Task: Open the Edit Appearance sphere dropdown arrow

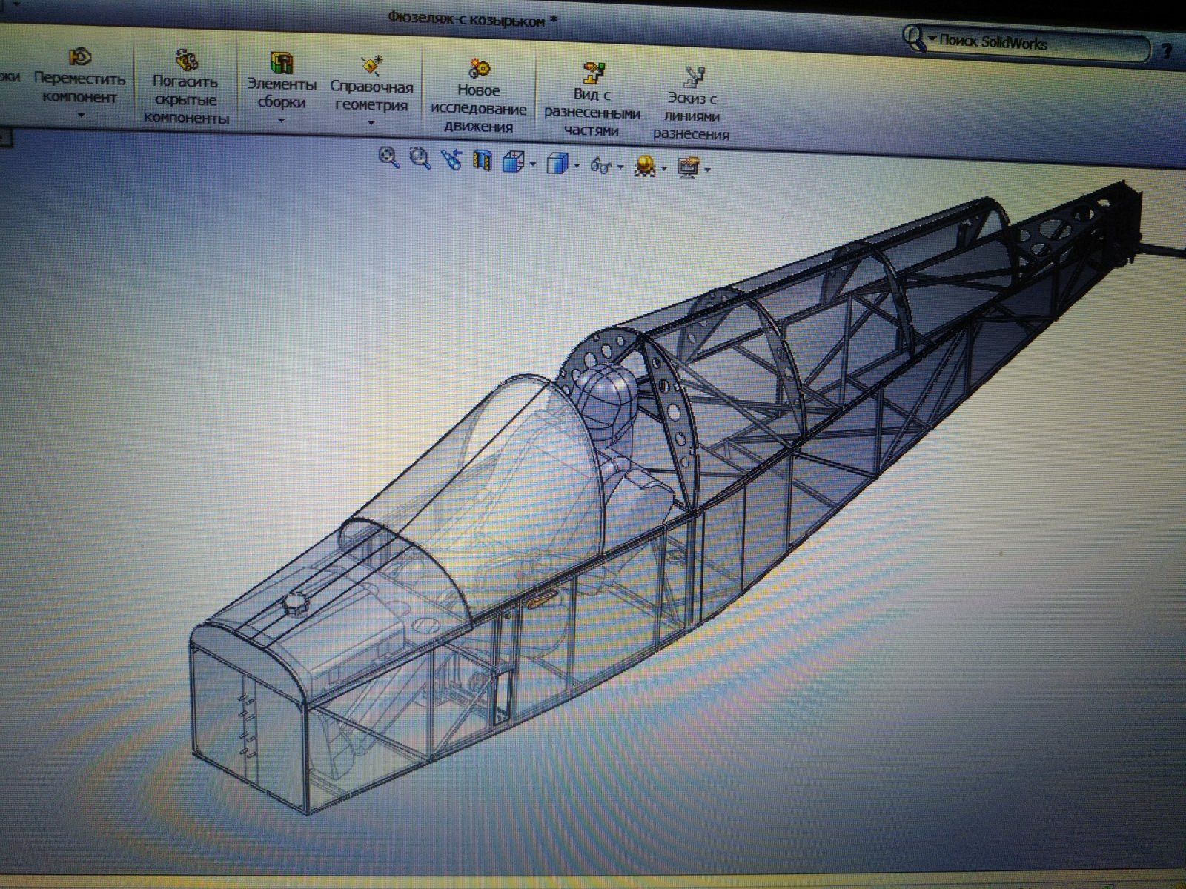Action: click(x=663, y=169)
